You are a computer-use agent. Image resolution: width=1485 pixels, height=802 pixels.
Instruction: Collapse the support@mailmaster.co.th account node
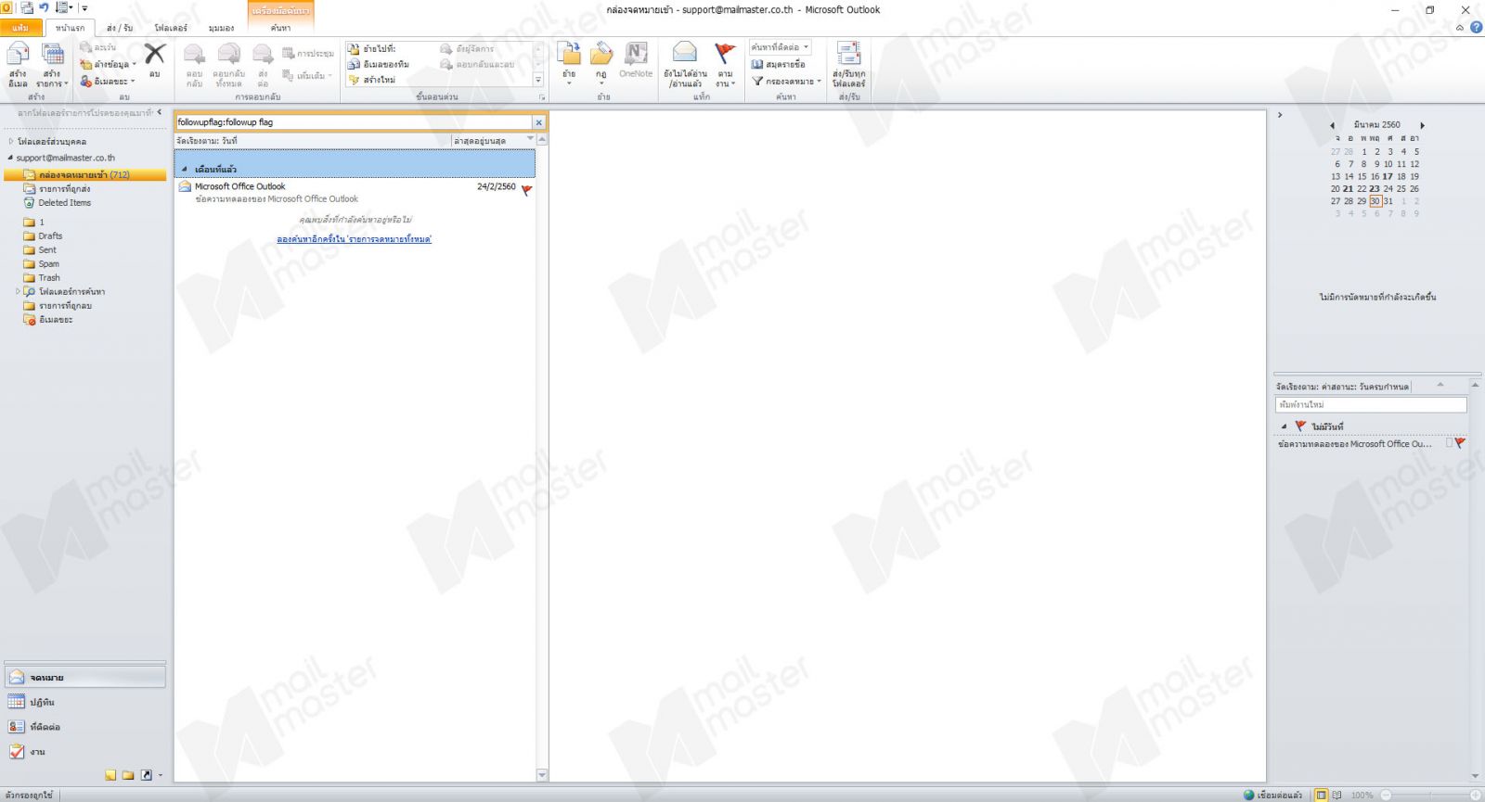(x=11, y=158)
